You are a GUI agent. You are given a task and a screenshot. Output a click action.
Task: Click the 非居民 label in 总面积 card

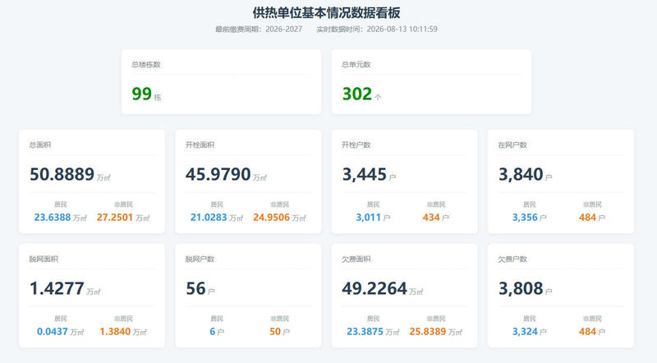[123, 204]
